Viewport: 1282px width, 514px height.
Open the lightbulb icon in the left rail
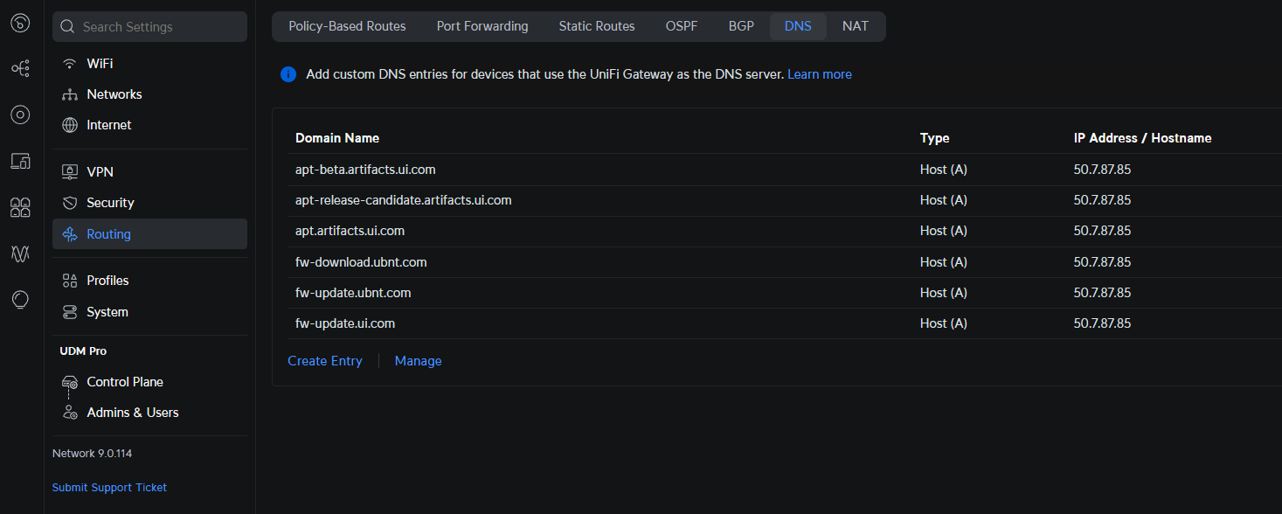click(20, 300)
